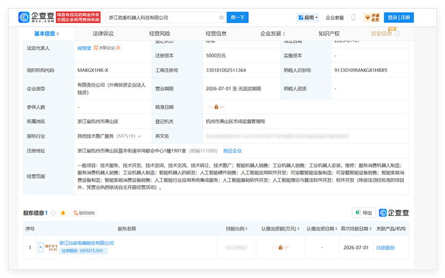Click the info icon beside 历史信息

coord(397,34)
